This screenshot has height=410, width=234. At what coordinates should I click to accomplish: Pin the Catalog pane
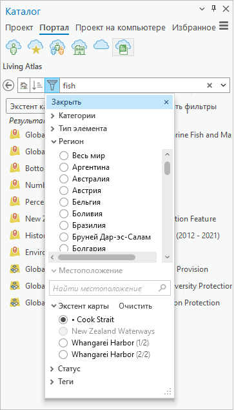[x=213, y=9]
